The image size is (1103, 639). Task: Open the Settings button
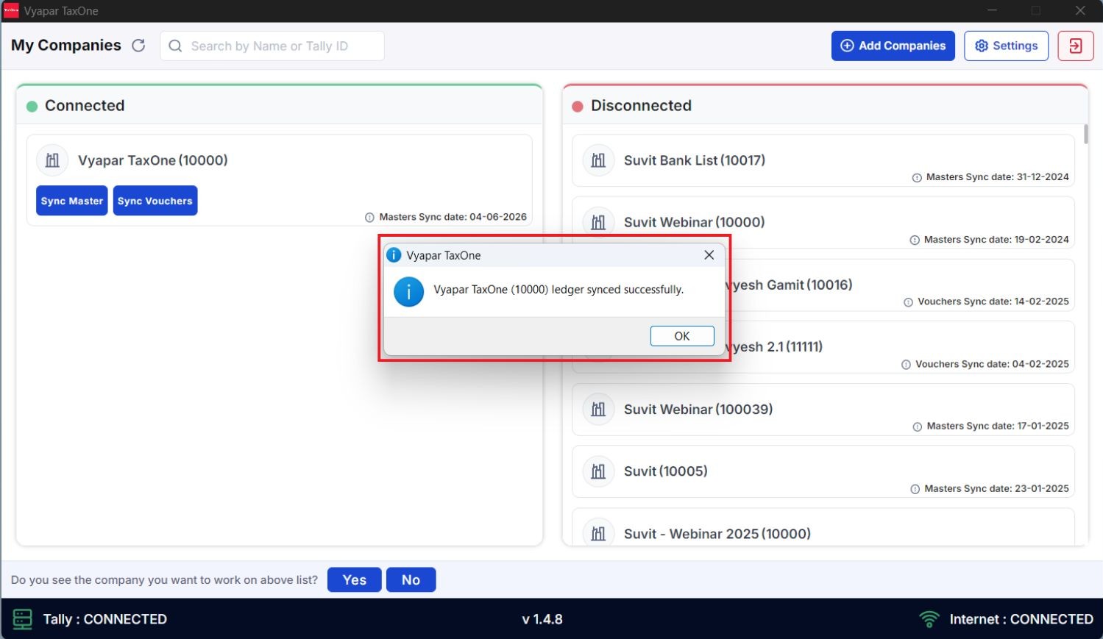point(1006,46)
